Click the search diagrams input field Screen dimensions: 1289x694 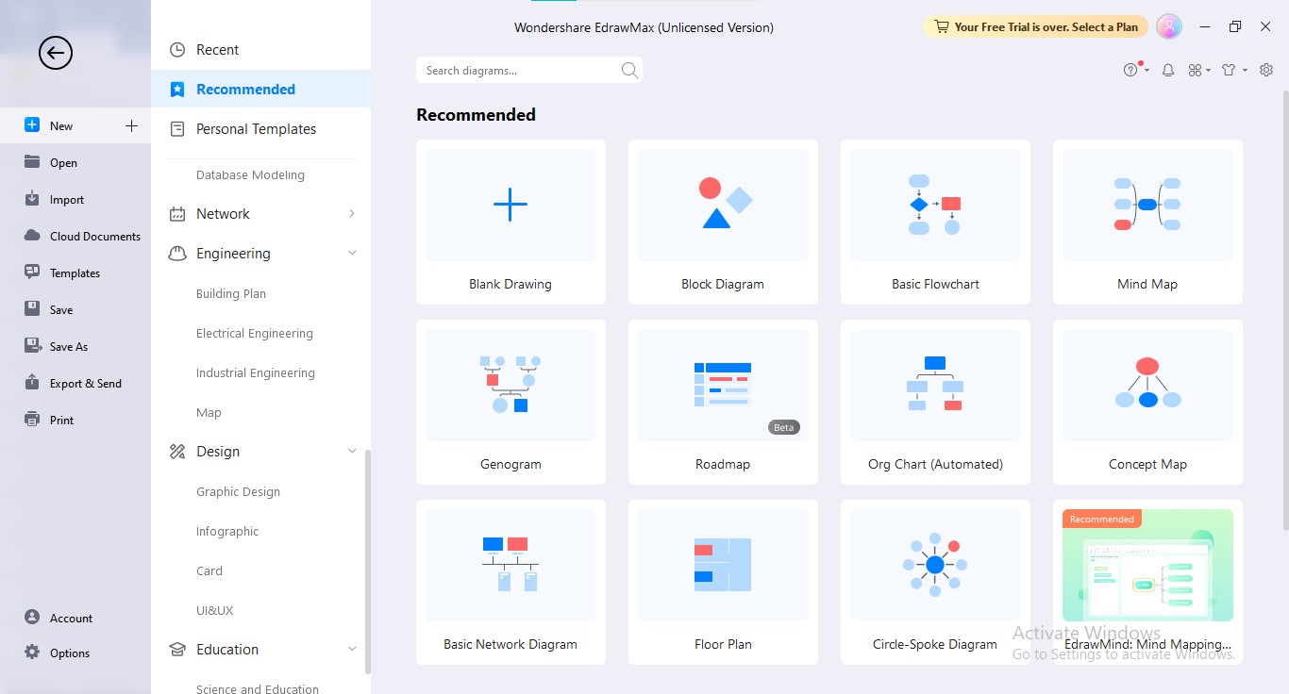click(x=519, y=70)
